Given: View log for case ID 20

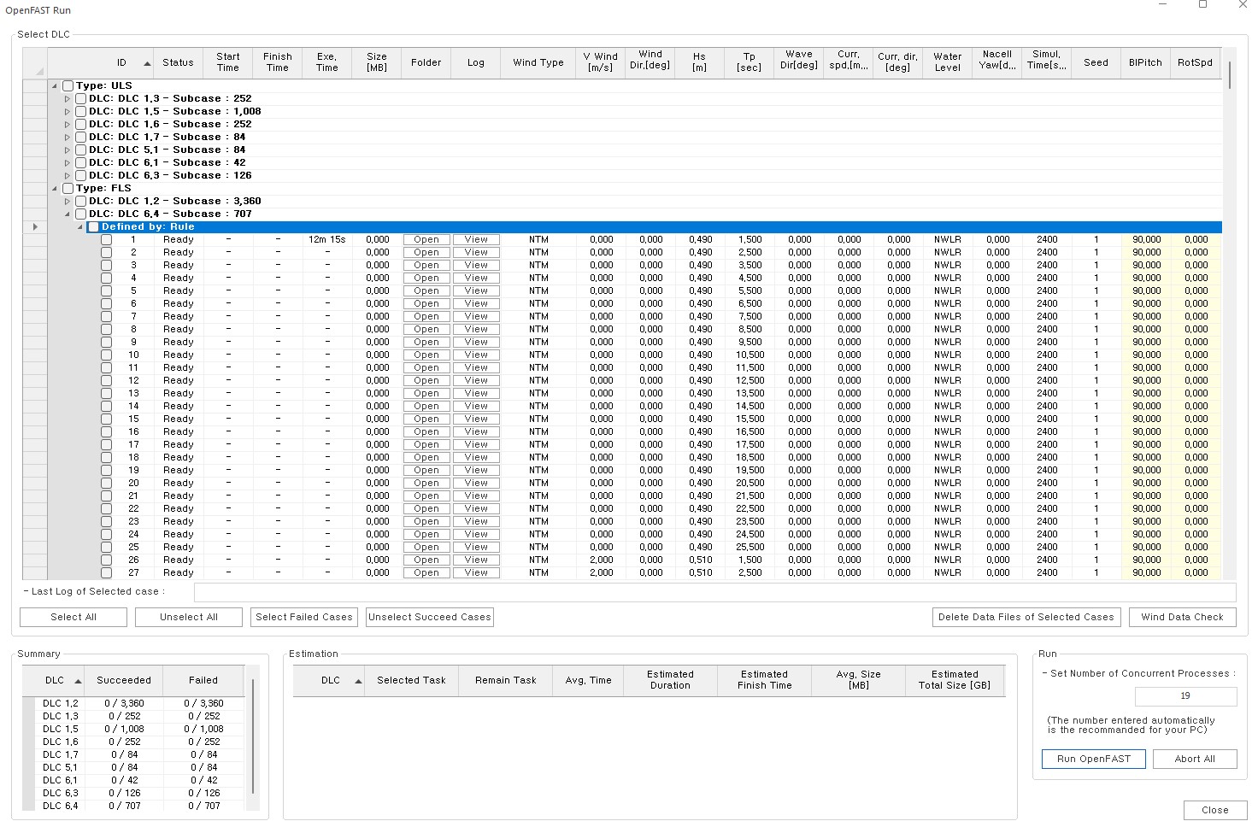Looking at the screenshot, I should [x=476, y=484].
